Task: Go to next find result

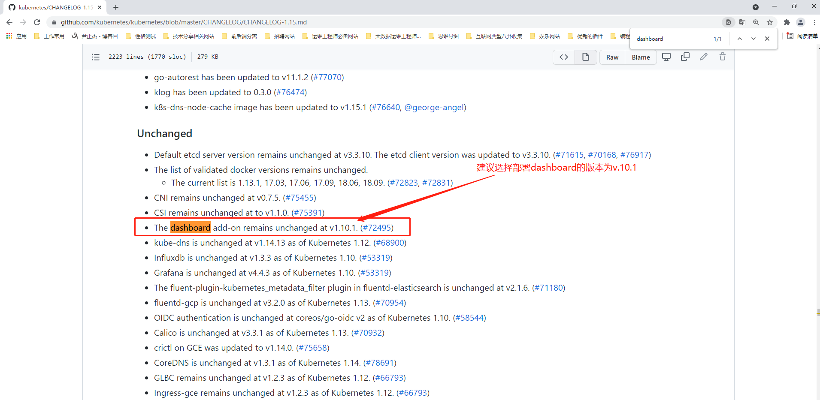Action: pyautogui.click(x=753, y=39)
